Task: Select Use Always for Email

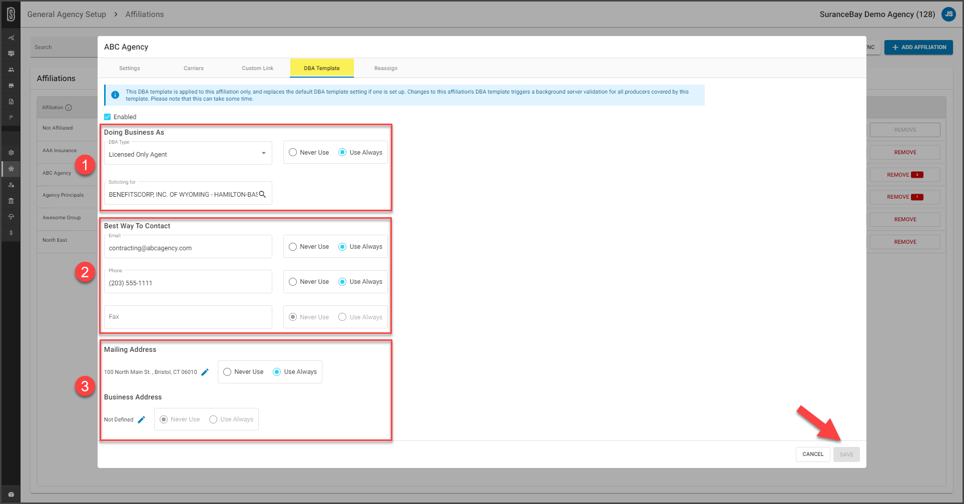Action: click(342, 247)
